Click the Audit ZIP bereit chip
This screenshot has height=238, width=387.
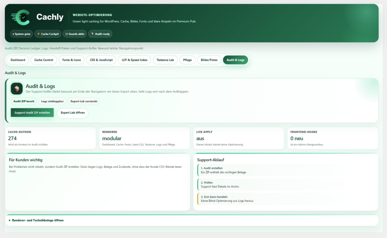click(x=24, y=101)
